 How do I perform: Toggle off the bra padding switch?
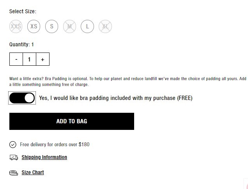click(x=22, y=98)
